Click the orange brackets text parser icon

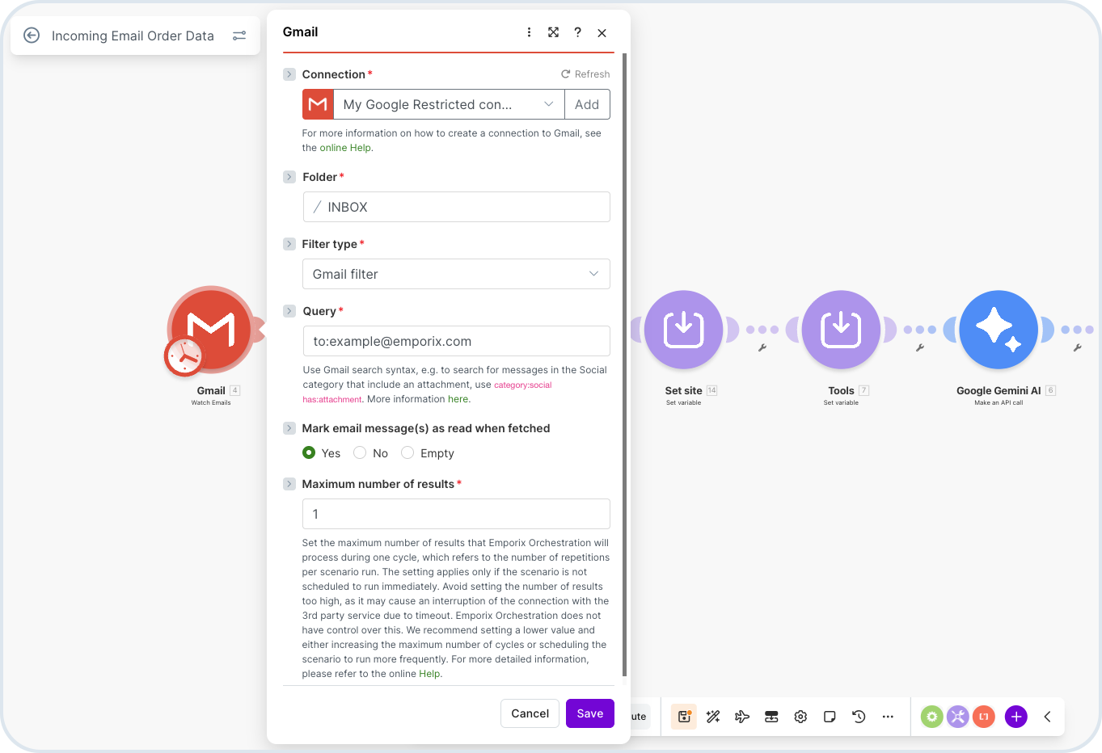click(984, 717)
